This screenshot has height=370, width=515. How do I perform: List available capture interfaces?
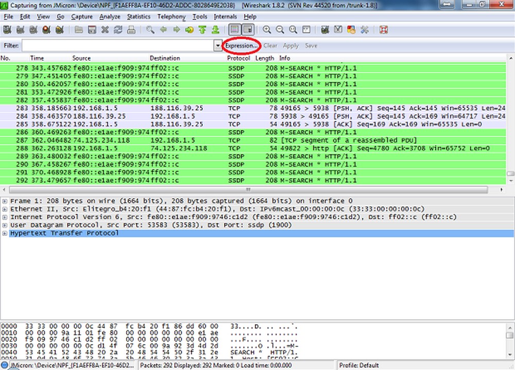pyautogui.click(x=7, y=29)
